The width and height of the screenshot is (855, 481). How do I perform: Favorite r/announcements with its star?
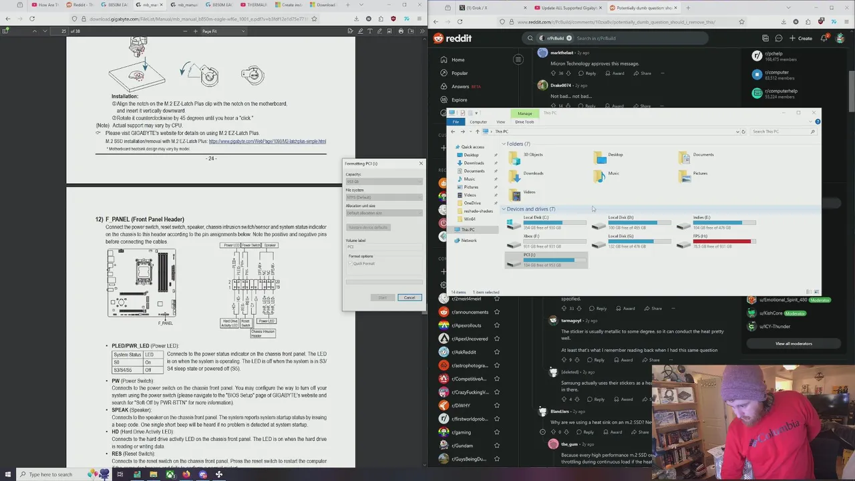496,312
